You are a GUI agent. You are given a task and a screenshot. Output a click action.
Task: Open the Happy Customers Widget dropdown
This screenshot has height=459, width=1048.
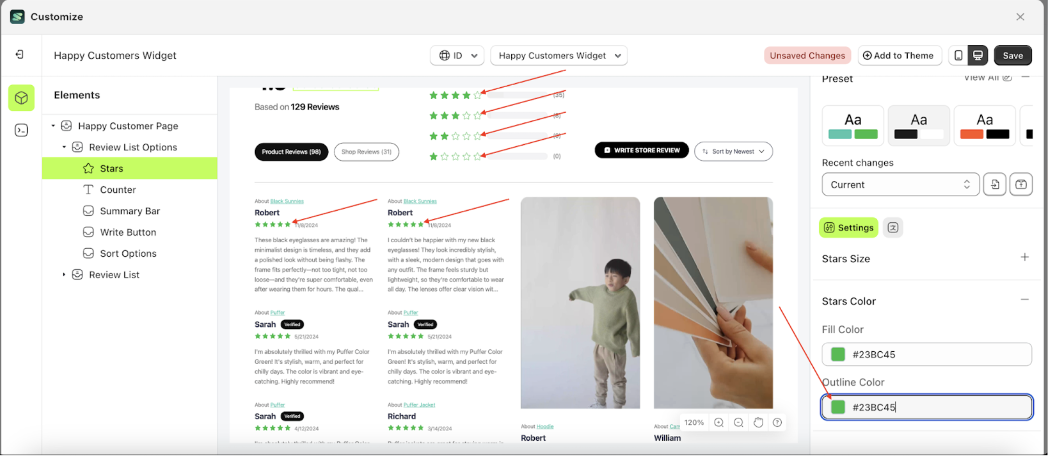point(559,56)
